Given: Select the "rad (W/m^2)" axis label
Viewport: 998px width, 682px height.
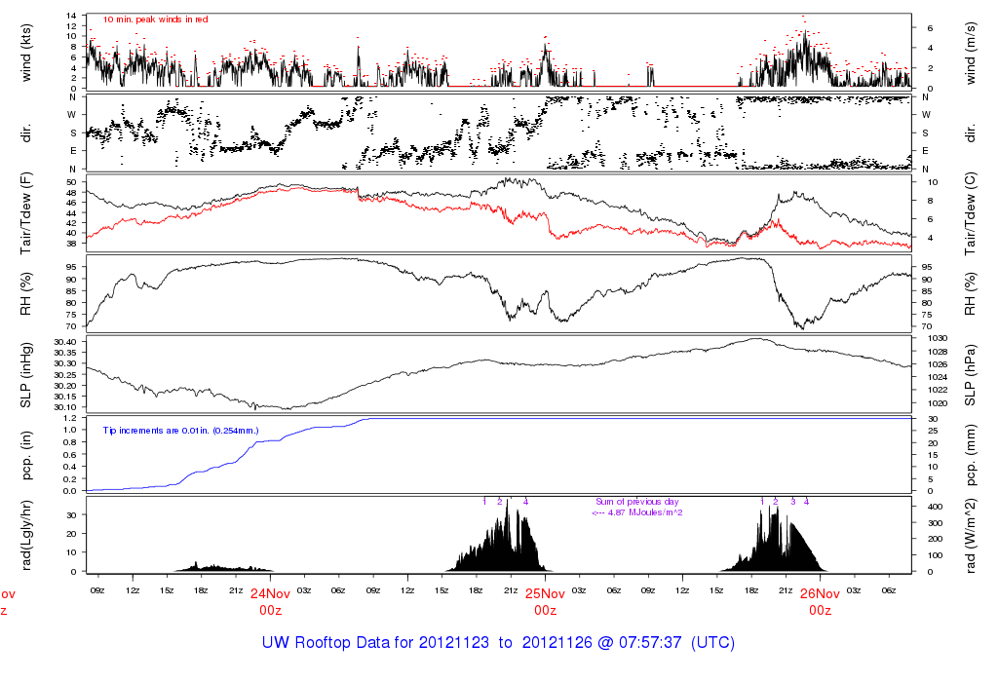Looking at the screenshot, I should pos(970,536).
